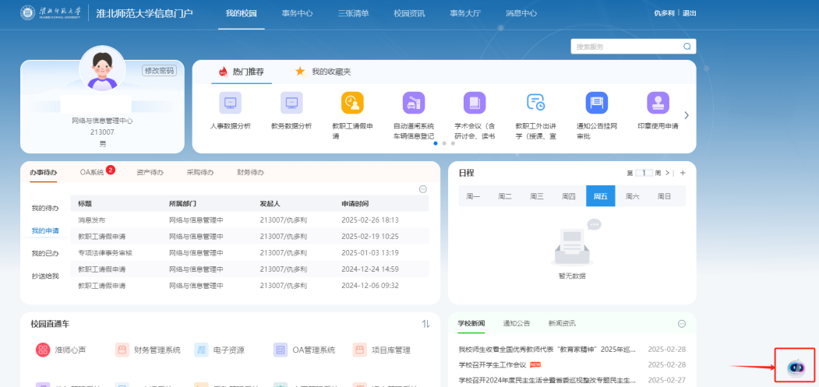This screenshot has width=819, height=387.
Task: Open the OA系统 pending tab
Action: coord(92,172)
